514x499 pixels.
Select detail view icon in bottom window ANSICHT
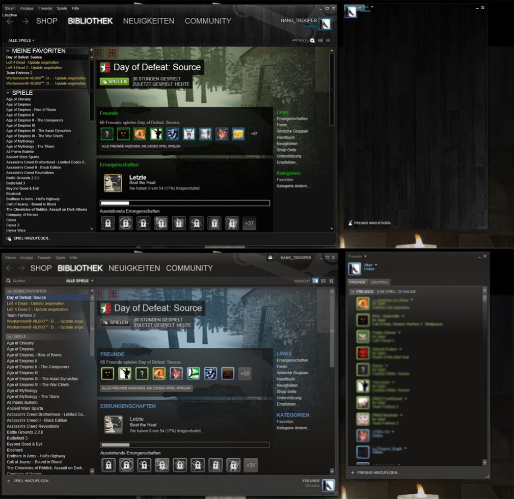point(315,281)
